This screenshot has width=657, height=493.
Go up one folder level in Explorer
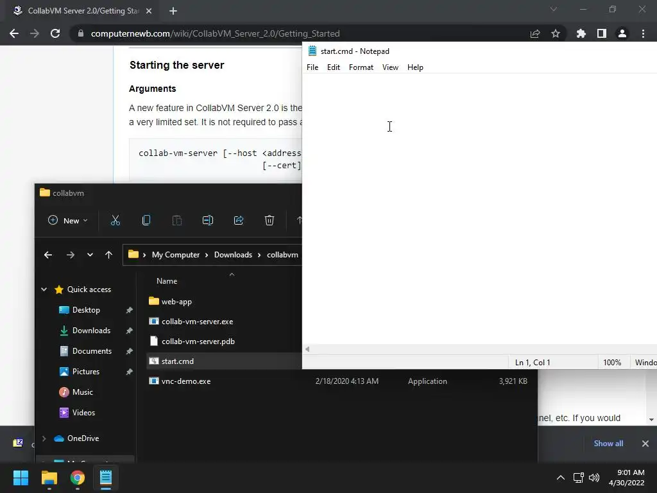109,255
